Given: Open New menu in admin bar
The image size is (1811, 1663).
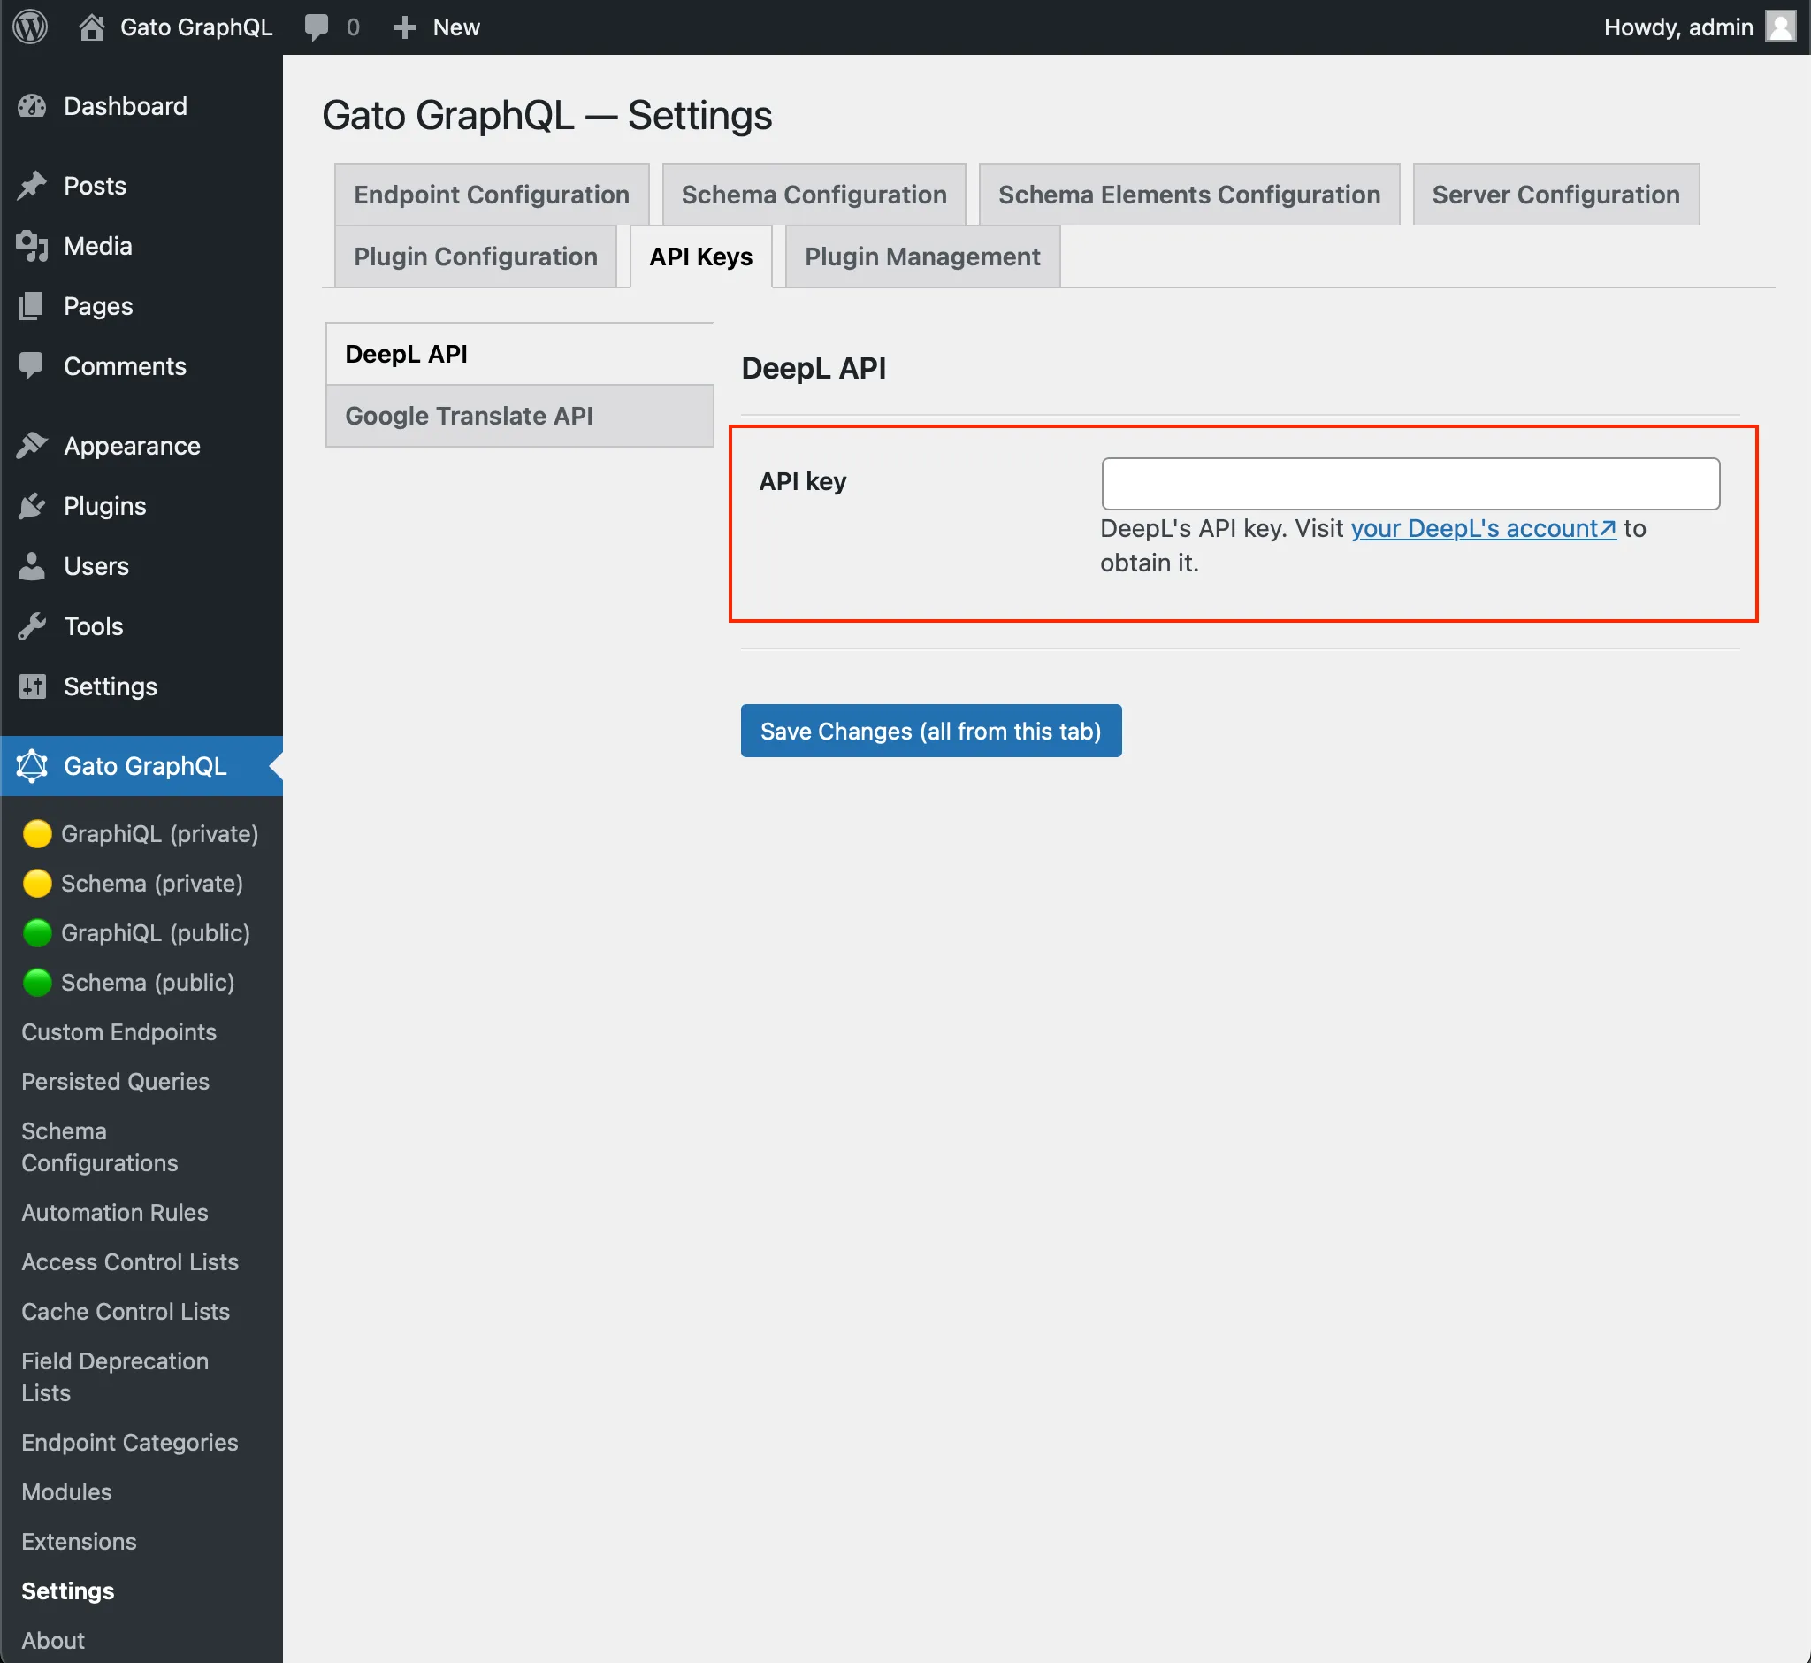Looking at the screenshot, I should (437, 27).
